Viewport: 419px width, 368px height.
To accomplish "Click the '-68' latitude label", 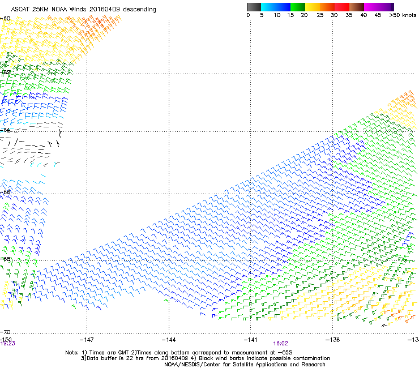I will (5, 259).
